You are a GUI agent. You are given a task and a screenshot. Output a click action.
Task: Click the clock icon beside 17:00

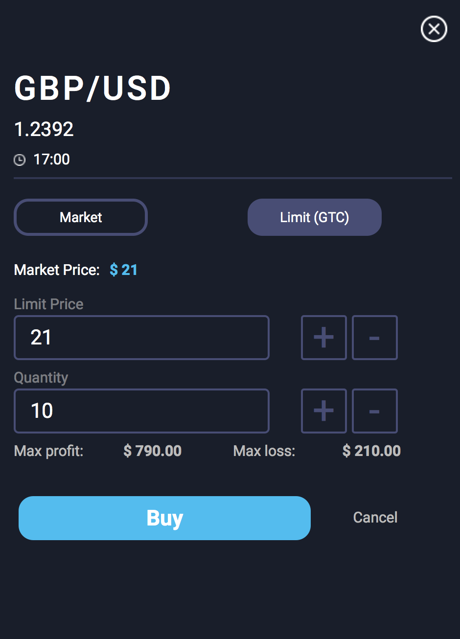click(x=20, y=160)
